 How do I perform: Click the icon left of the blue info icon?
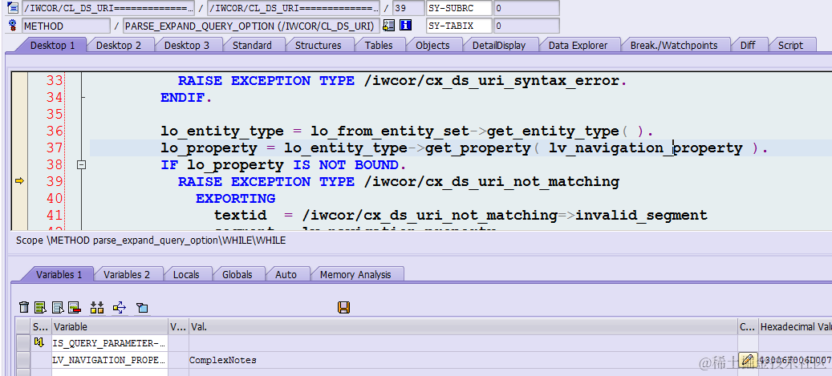point(388,26)
